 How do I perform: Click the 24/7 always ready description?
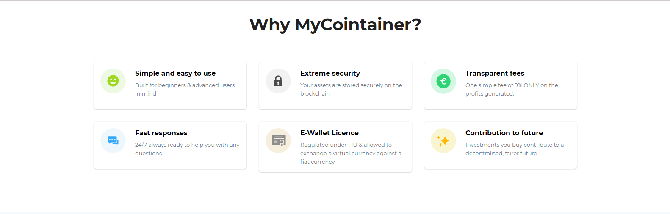click(x=187, y=145)
